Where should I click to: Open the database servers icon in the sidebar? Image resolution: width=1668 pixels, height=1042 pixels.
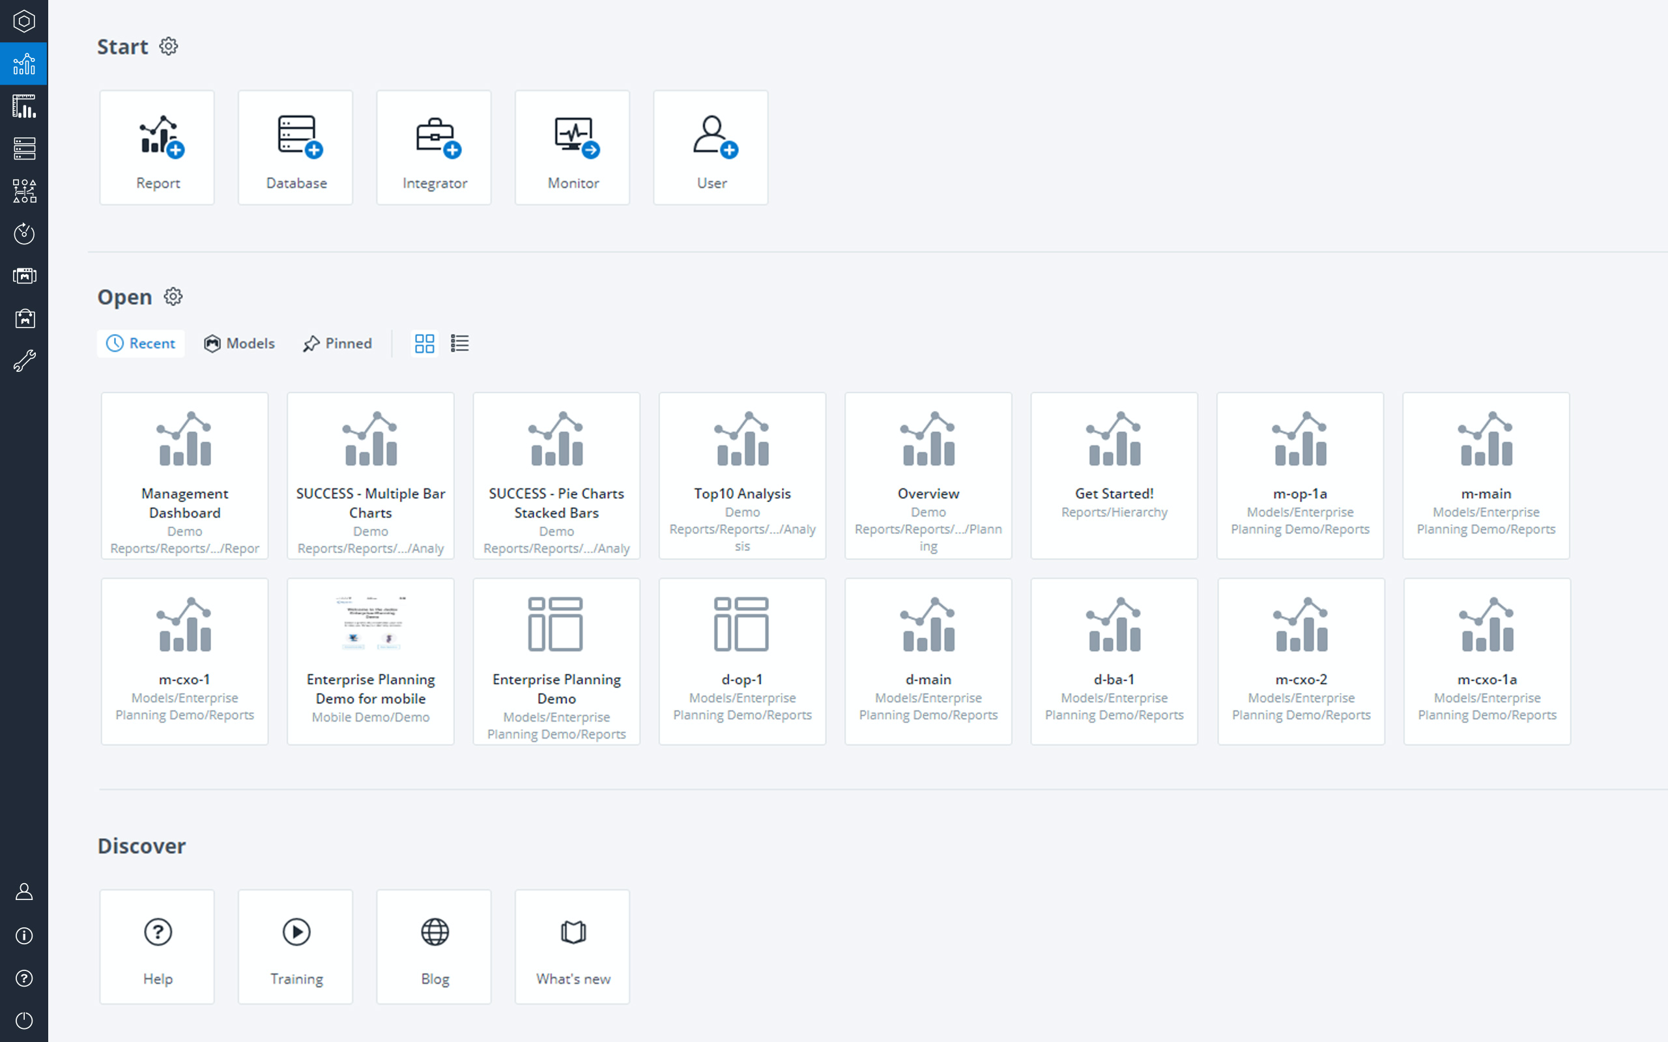pyautogui.click(x=24, y=149)
